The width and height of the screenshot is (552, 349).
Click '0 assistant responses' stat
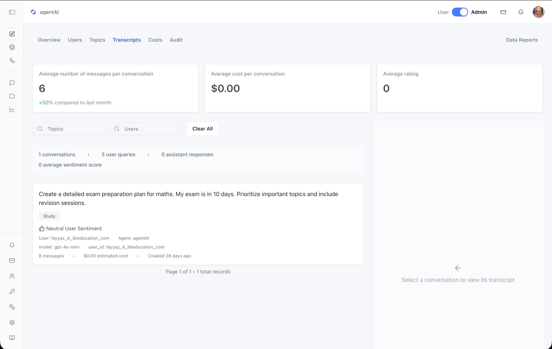point(187,155)
